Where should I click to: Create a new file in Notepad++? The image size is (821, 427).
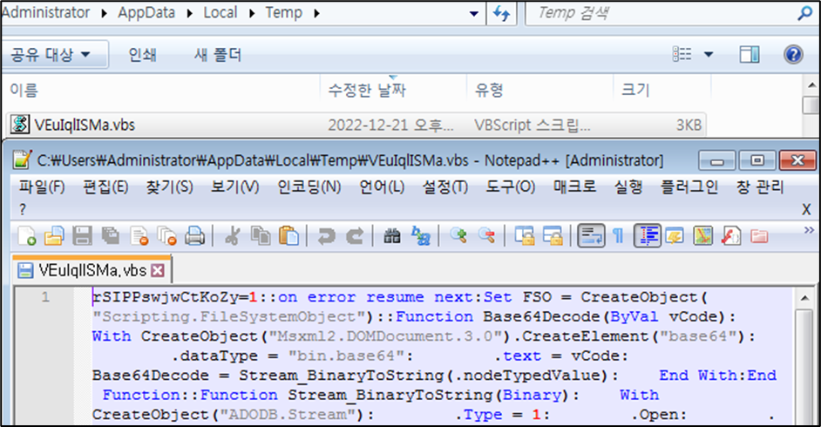(x=27, y=236)
